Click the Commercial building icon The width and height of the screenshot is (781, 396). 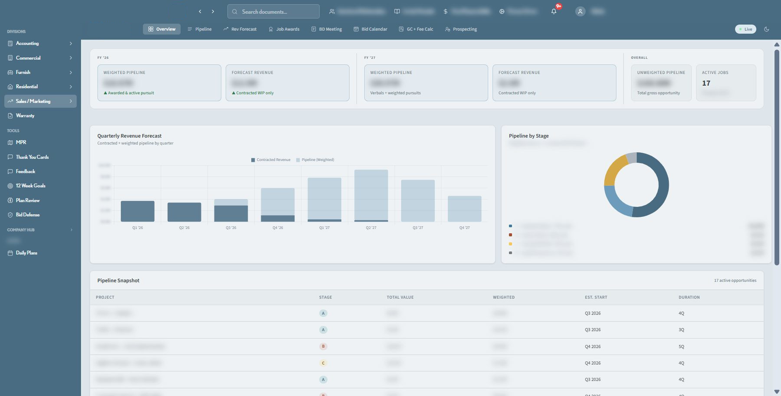(10, 58)
